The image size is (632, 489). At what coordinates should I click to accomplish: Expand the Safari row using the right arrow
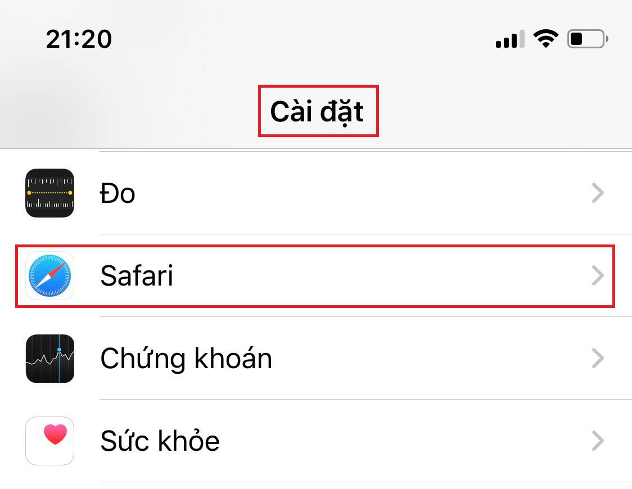tap(598, 275)
